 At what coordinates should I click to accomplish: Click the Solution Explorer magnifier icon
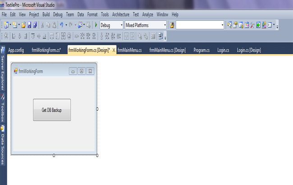(229, 25)
